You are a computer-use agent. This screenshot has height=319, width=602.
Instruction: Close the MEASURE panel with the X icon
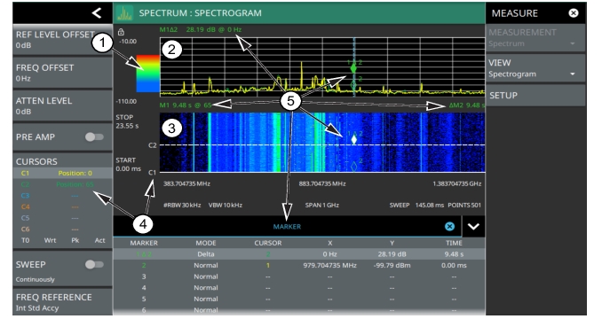[574, 13]
